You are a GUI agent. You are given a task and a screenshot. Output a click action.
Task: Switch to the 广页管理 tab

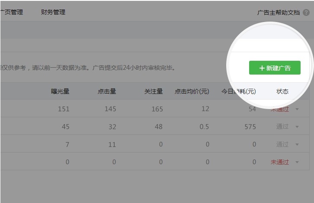click(12, 12)
